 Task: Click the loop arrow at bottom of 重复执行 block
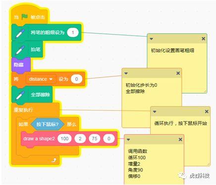[x=54, y=160]
